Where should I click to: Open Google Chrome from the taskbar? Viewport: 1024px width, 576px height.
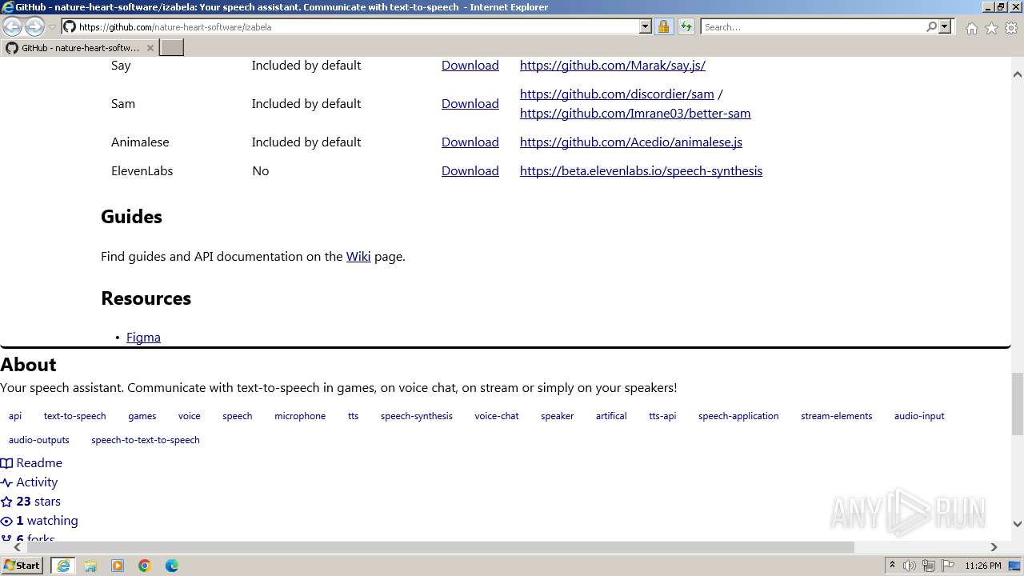145,566
